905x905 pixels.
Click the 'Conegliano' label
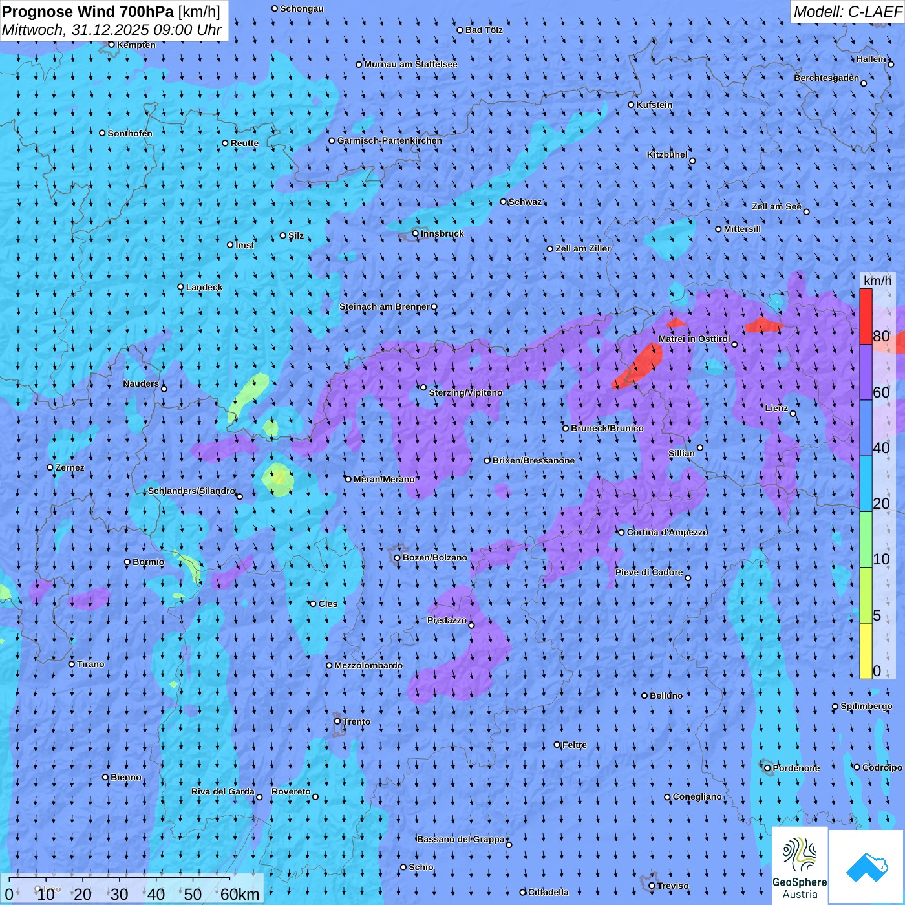[x=697, y=796]
